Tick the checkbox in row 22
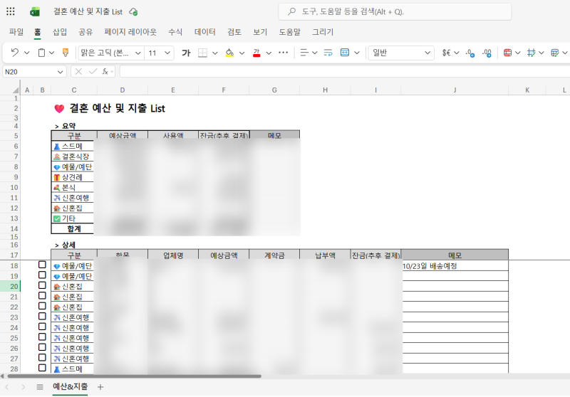 (x=42, y=306)
